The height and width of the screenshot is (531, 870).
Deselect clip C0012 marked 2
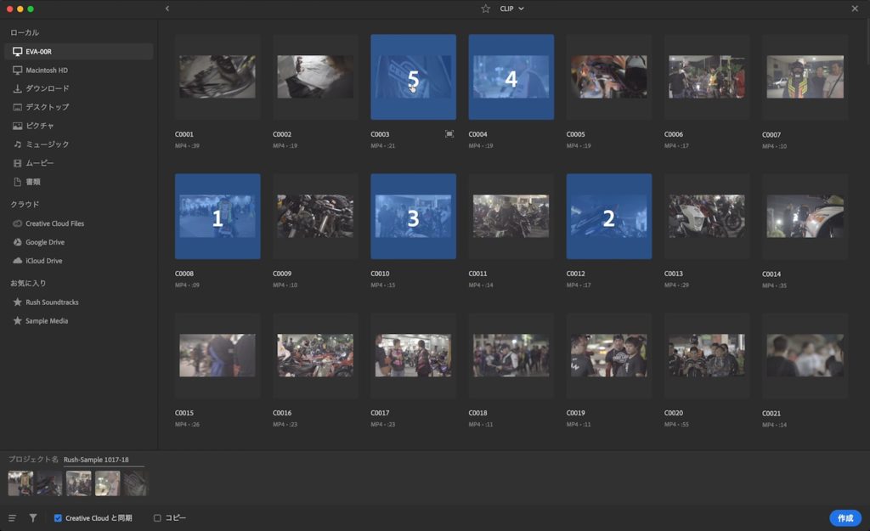coord(609,217)
